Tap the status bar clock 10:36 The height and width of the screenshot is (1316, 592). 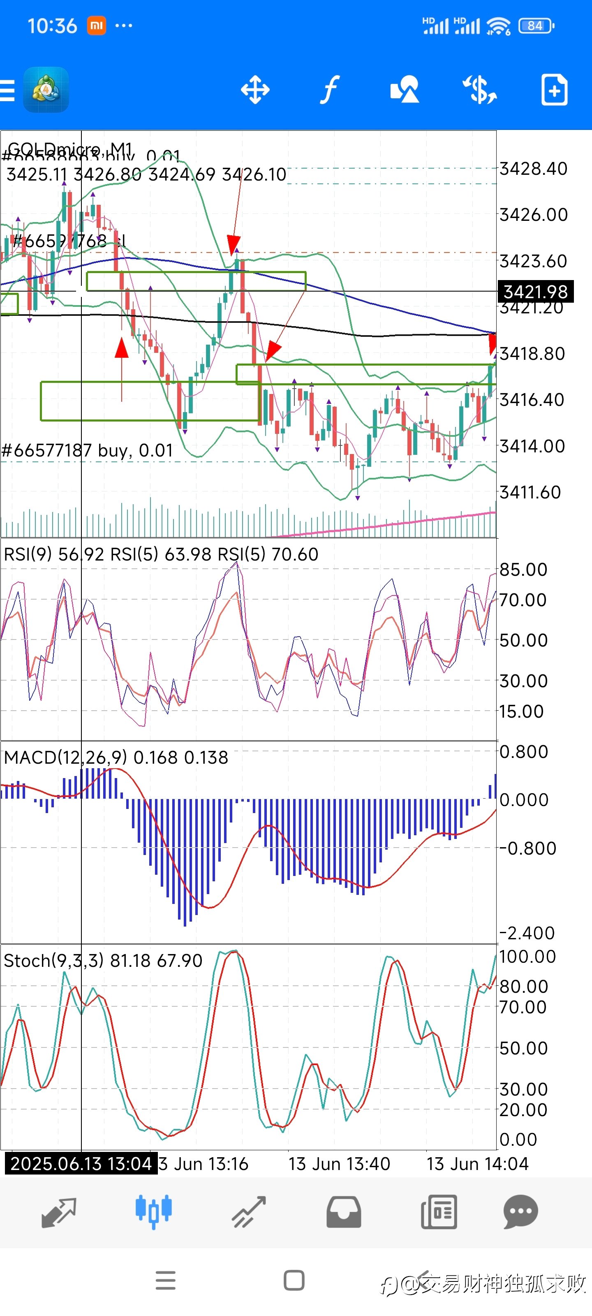pos(52,25)
